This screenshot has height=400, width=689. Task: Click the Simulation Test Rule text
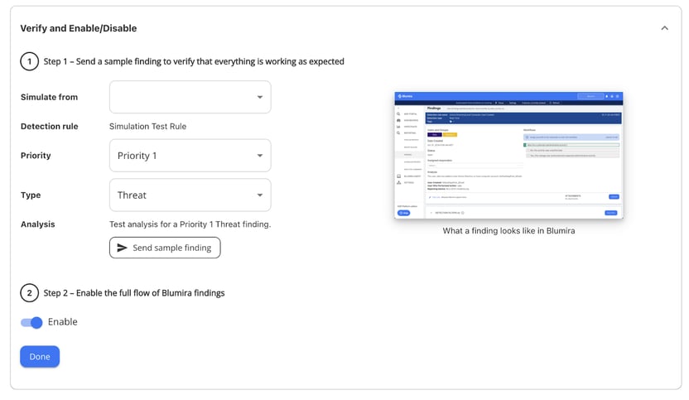(147, 126)
